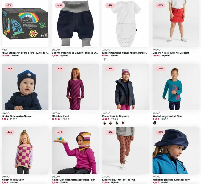Open Kinder Bequemhose Thermo title link
The width and height of the screenshot is (201, 184).
119,180
